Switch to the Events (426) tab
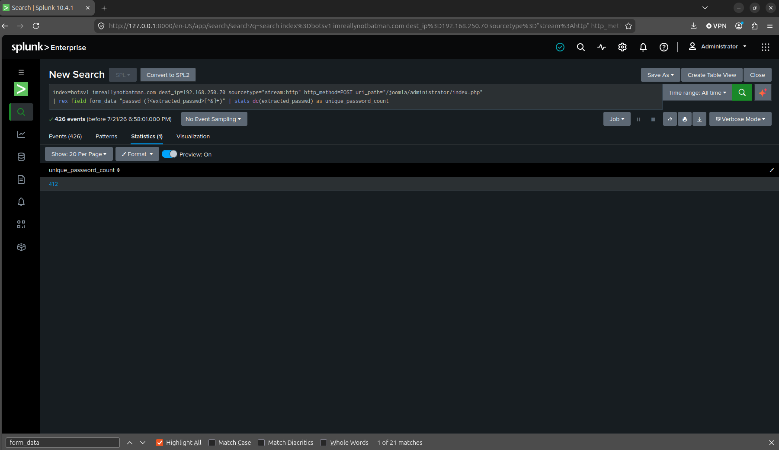Screen dimensions: 779x450 [x=65, y=136]
